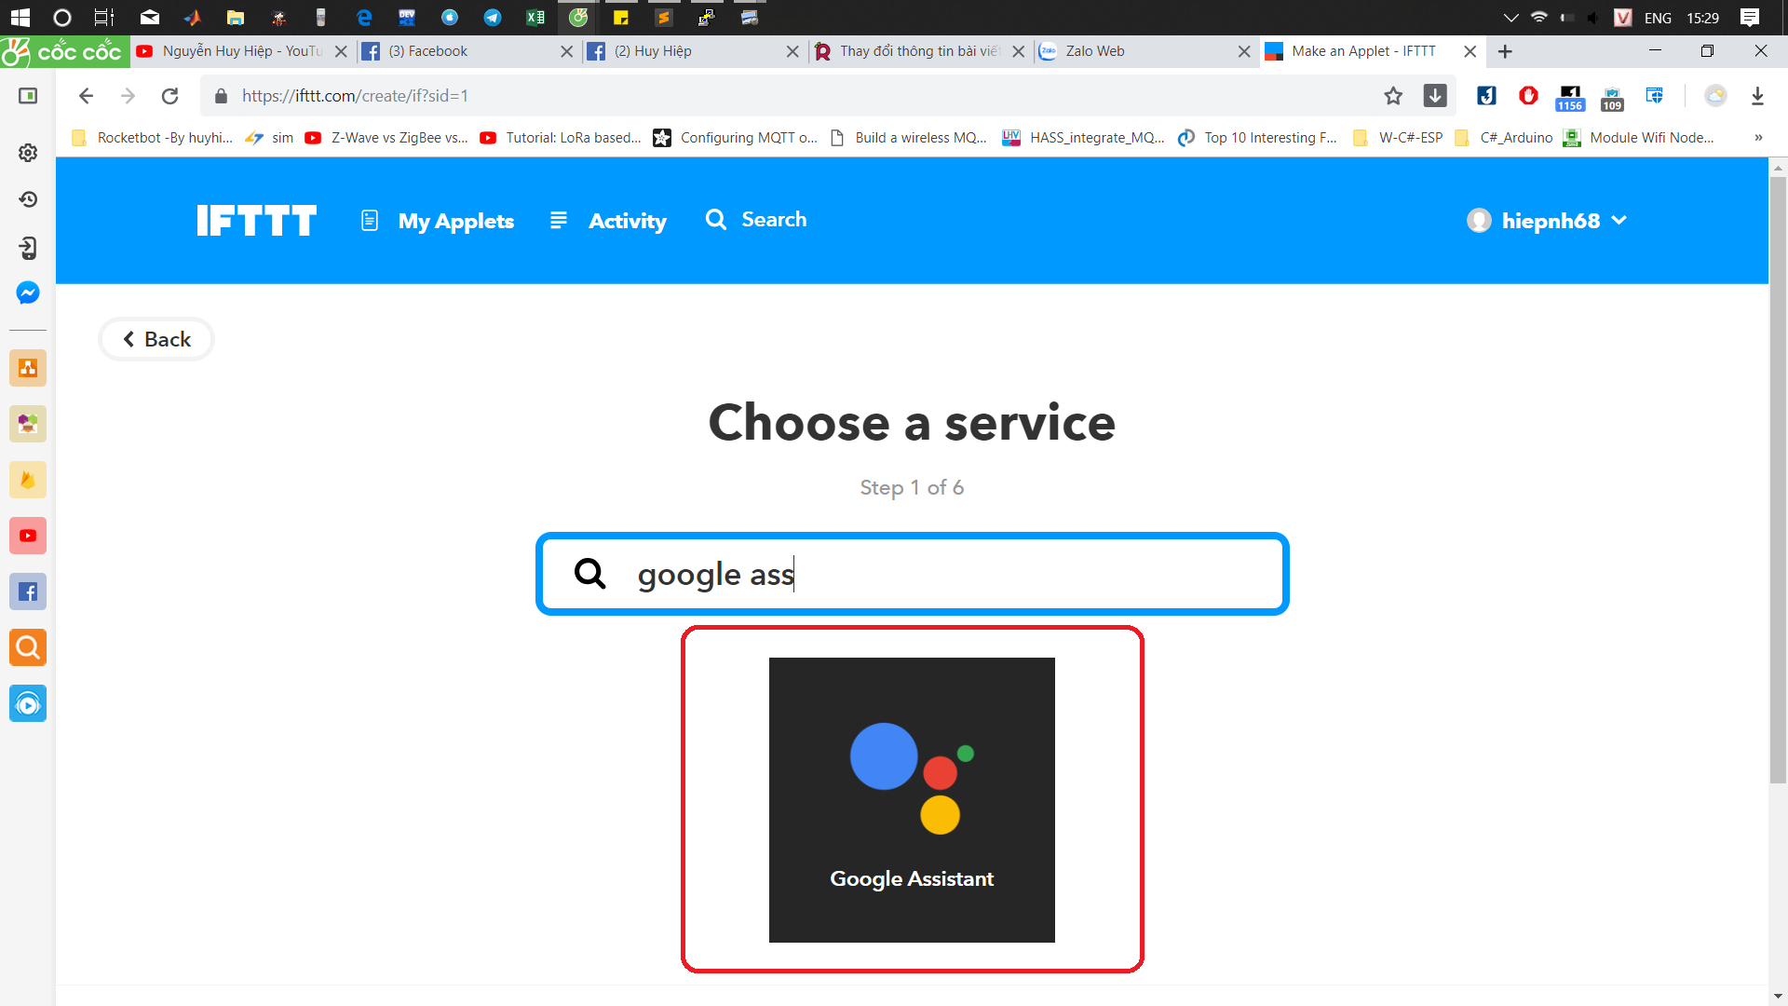Click the IFTTT logo

click(x=256, y=221)
